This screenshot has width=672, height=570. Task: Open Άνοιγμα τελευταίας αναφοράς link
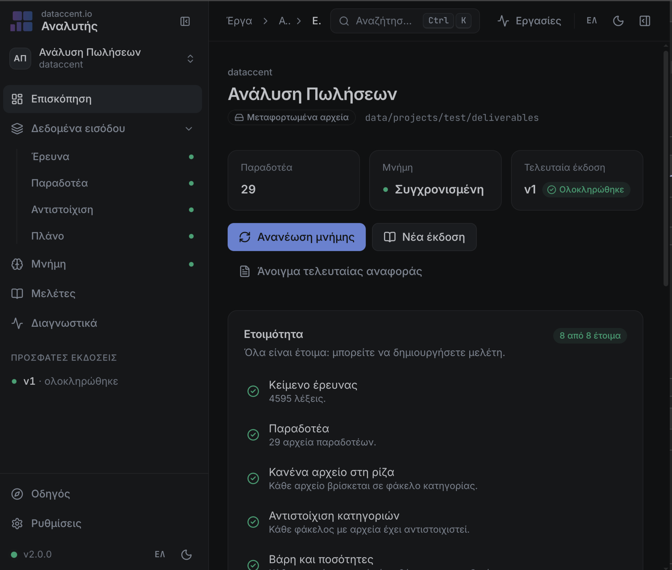(x=331, y=271)
